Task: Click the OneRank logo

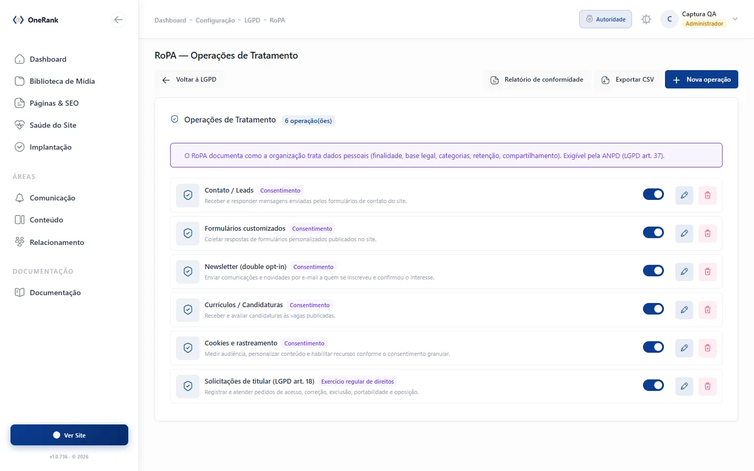Action: [36, 20]
